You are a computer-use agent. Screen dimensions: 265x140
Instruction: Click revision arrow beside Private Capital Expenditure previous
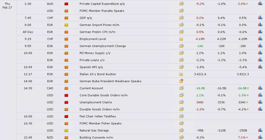tap(247, 4)
